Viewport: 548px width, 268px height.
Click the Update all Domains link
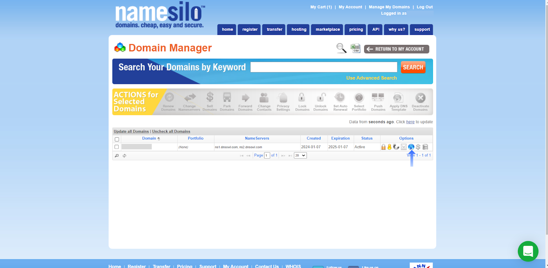[x=131, y=131]
